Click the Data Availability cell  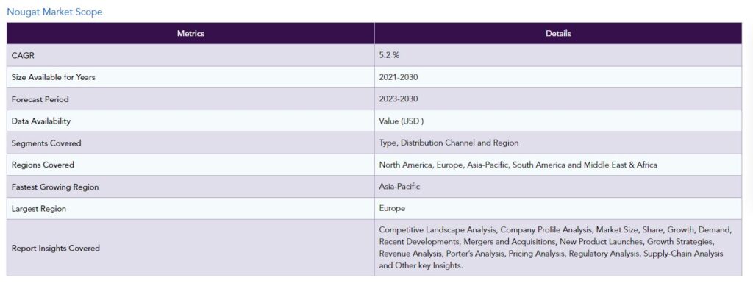pyautogui.click(x=190, y=121)
